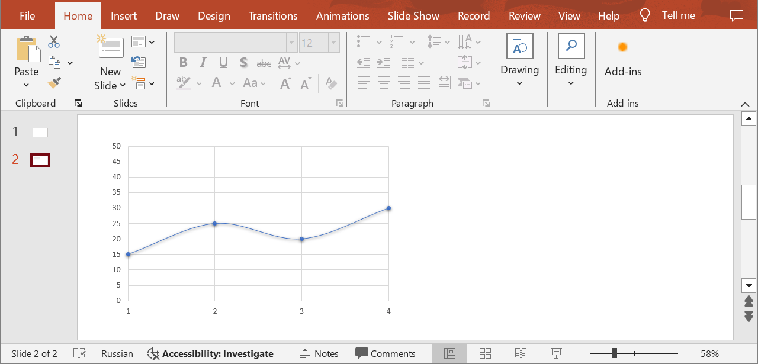
Task: Switch to Reading View
Action: point(521,353)
